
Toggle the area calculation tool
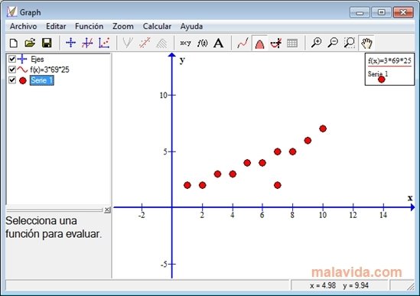(259, 43)
